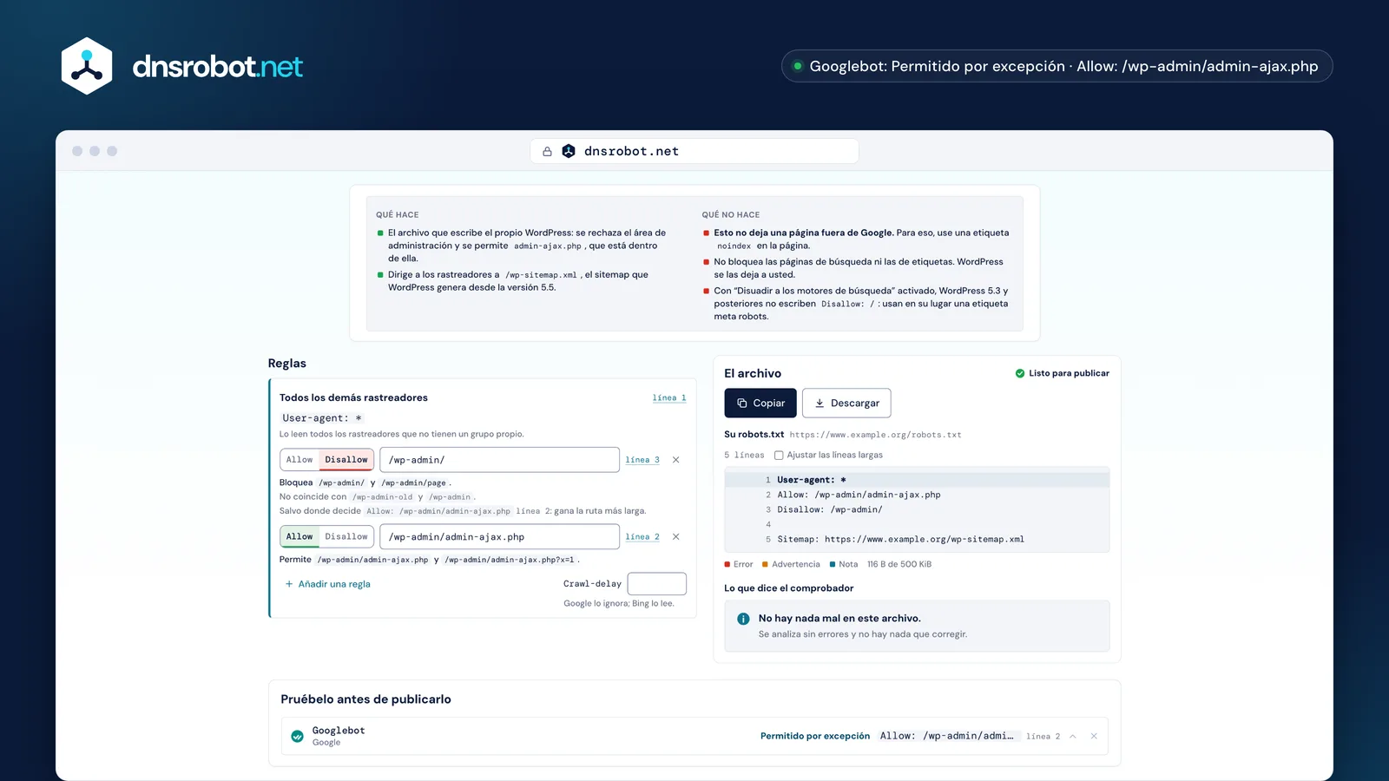Remove the /wp-admin/ disallow rule

click(676, 460)
